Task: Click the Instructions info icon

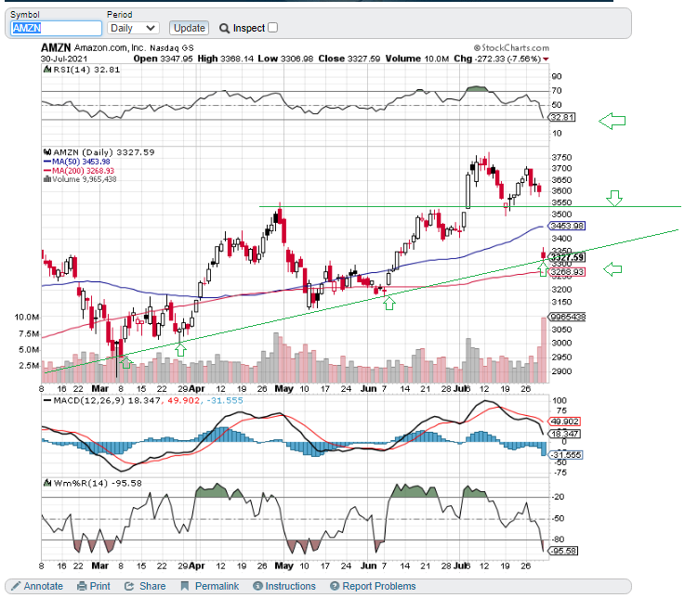Action: [257, 586]
